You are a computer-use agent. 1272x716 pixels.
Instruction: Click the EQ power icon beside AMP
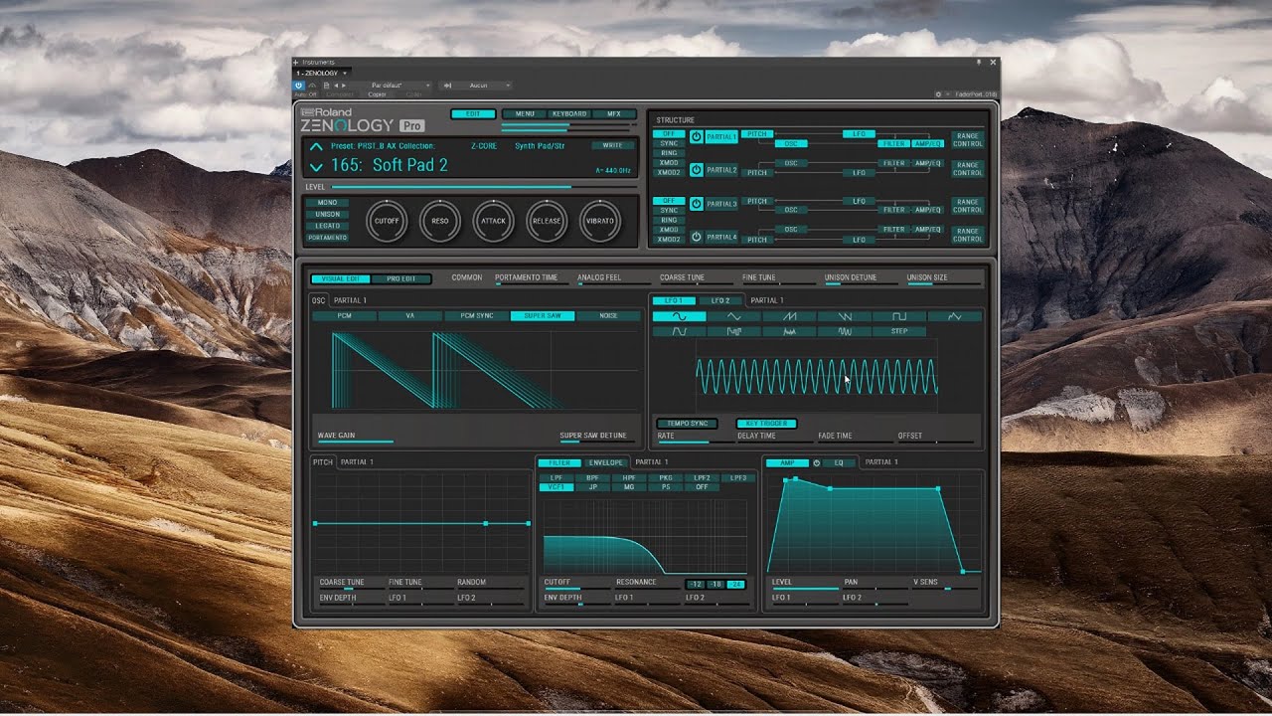pyautogui.click(x=817, y=462)
